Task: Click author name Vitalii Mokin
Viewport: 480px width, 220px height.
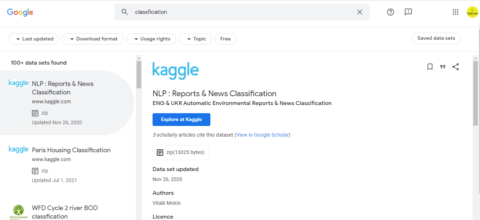Action: (166, 203)
